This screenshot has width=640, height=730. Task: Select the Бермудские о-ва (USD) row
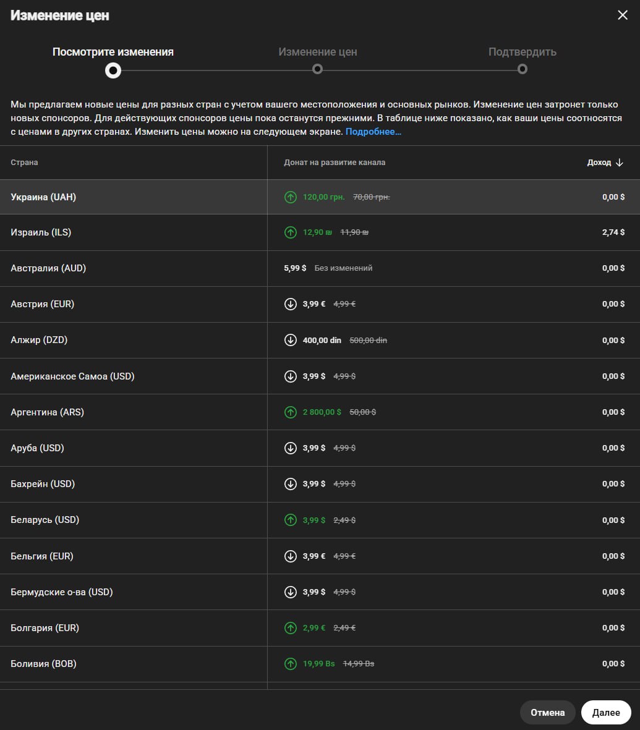coord(320,592)
